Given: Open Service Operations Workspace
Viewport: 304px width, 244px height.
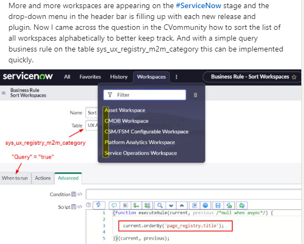Looking at the screenshot, I should tap(141, 153).
